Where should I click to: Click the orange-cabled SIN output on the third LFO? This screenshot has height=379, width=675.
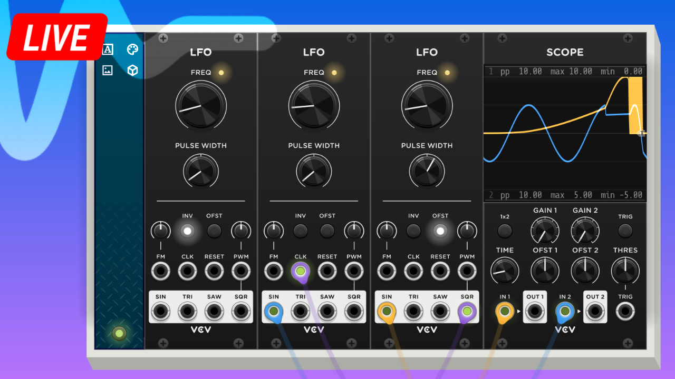[387, 312]
